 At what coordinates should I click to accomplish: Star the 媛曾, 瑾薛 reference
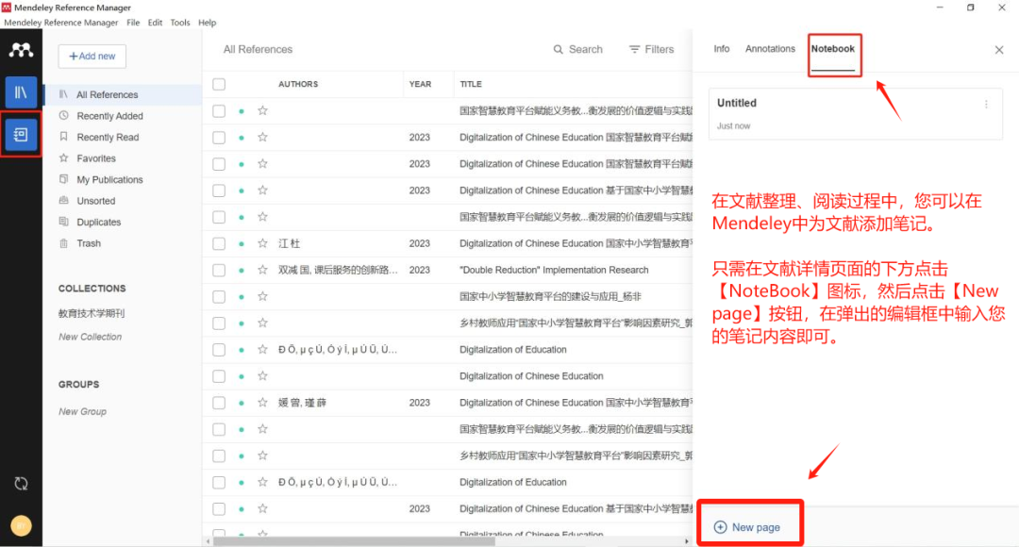[262, 402]
